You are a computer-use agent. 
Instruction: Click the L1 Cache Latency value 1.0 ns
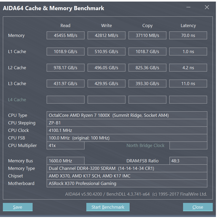(x=188, y=52)
